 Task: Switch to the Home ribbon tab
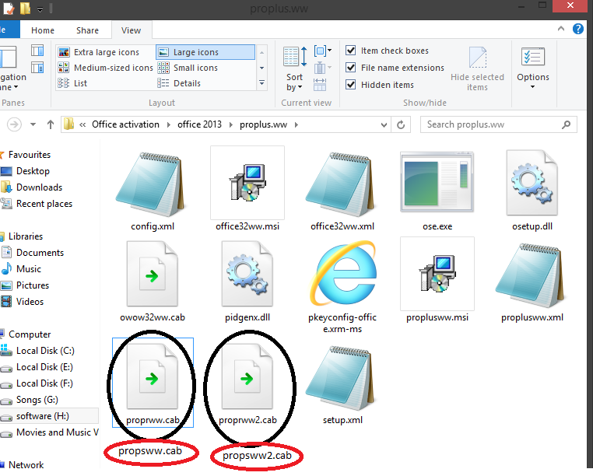[x=43, y=30]
